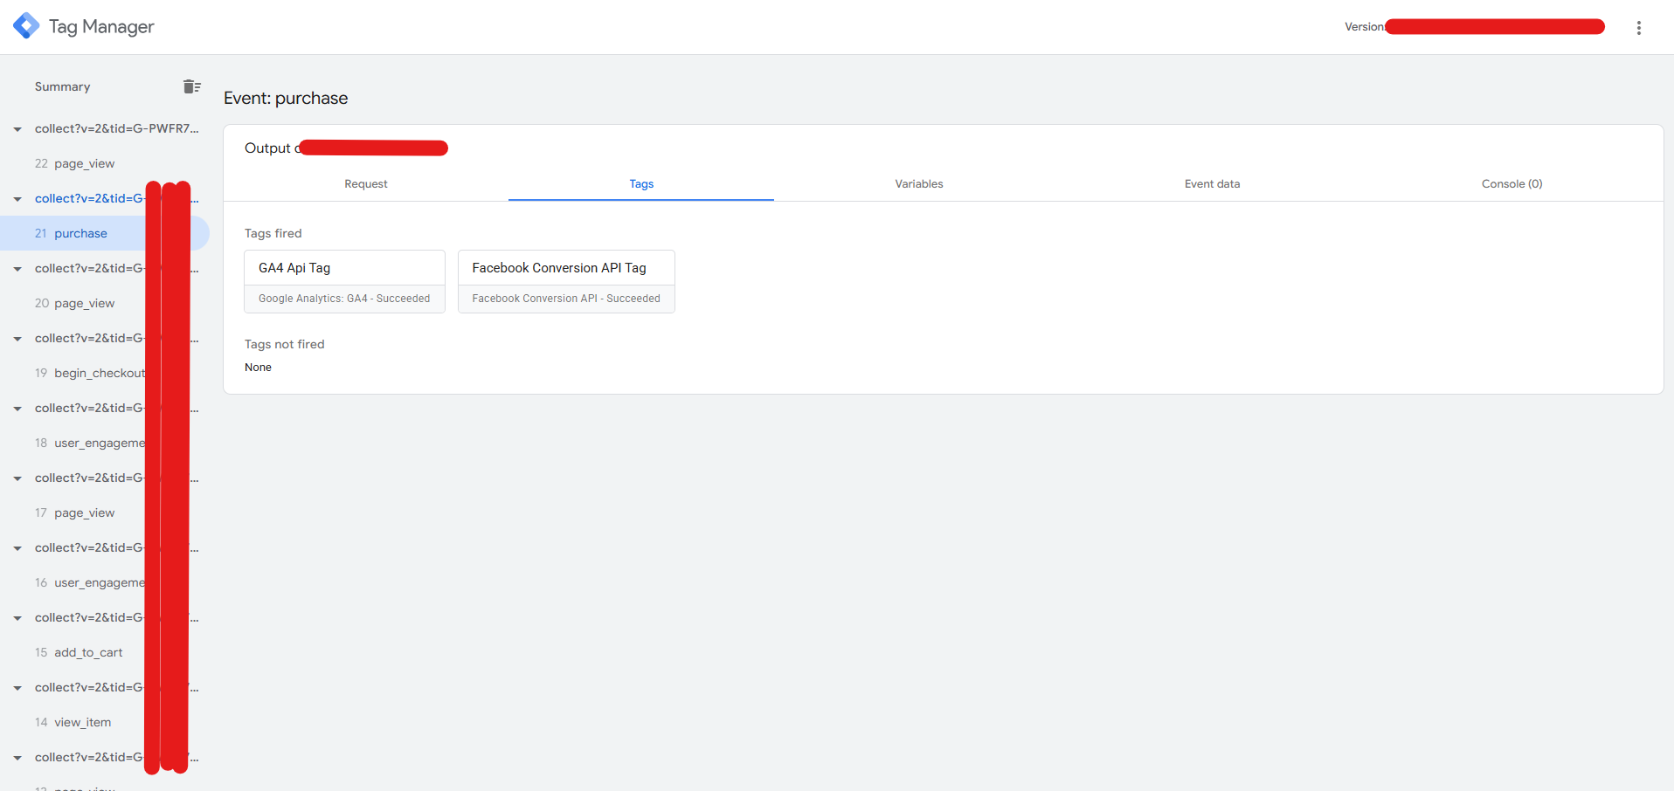
Task: Select event 15 add_to_cart
Action: 105,652
